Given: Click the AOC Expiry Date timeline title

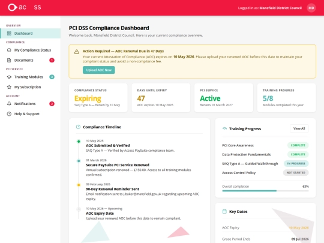Looking at the screenshot, I should point(100,213).
